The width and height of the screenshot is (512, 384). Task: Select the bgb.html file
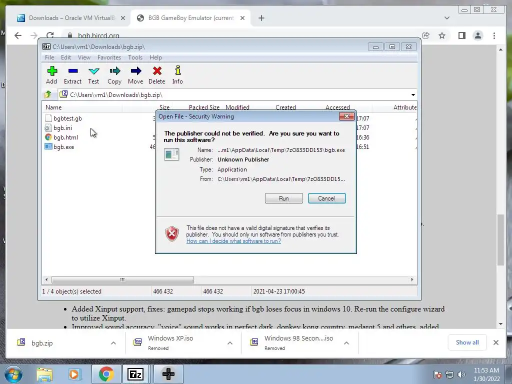tap(61, 137)
